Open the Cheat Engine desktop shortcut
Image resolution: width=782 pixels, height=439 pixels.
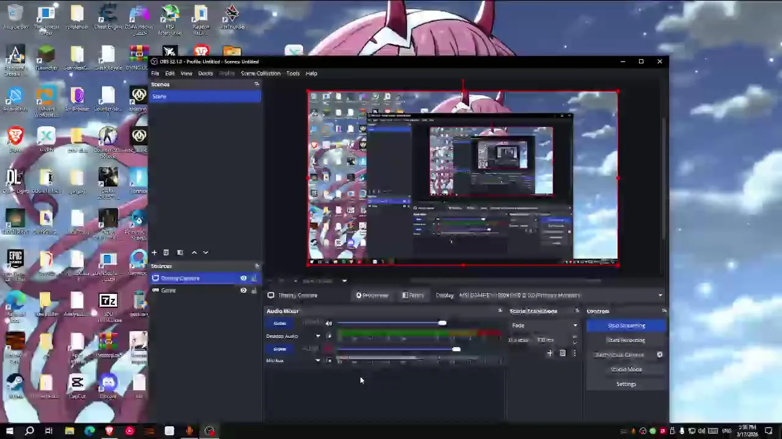coord(108,17)
